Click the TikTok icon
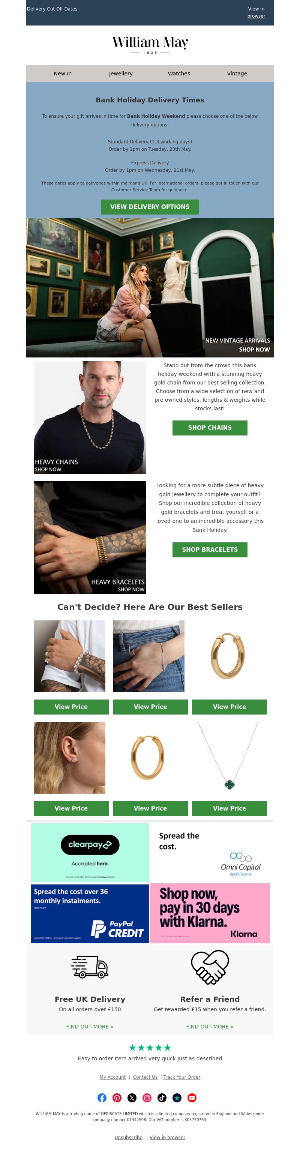This screenshot has height=1153, width=300. click(162, 1097)
